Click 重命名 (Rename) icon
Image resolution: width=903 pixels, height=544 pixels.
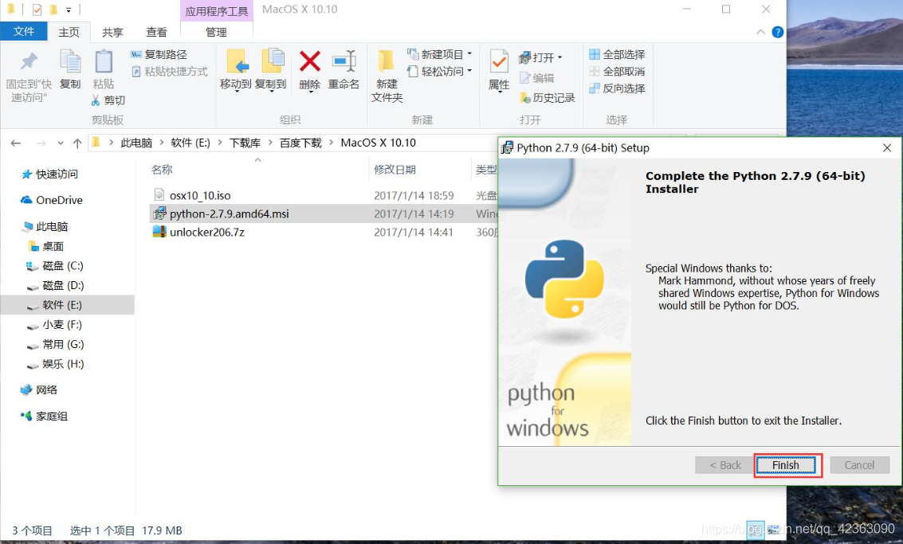coord(344,61)
